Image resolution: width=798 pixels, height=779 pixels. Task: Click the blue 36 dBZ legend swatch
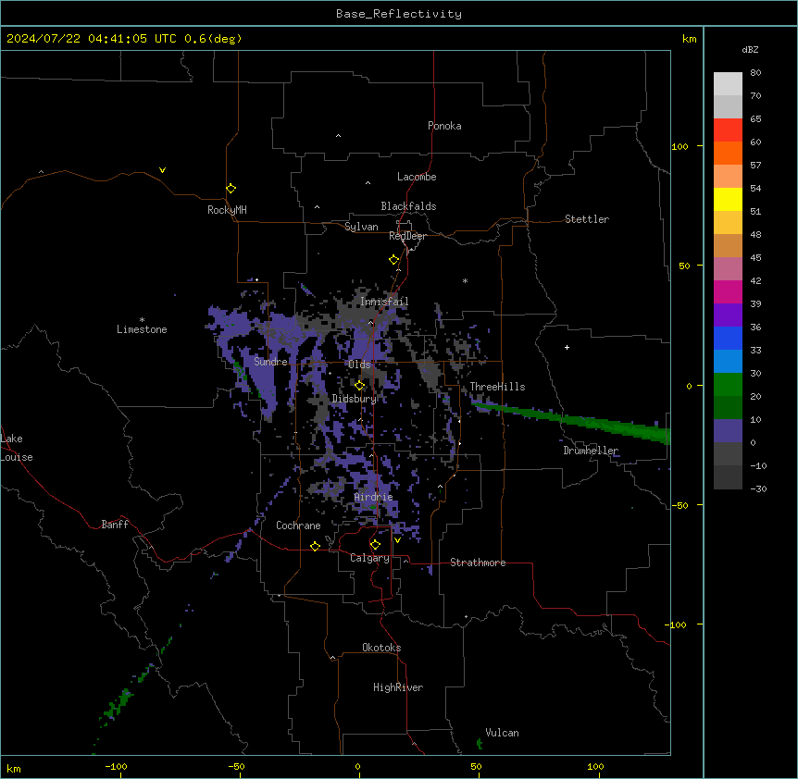click(728, 338)
